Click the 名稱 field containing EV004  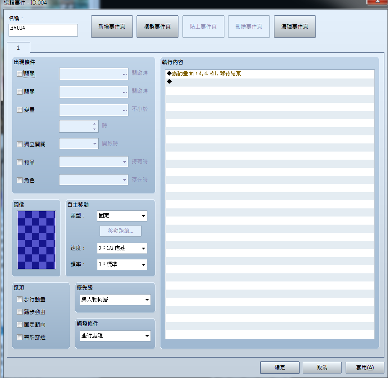[43, 30]
